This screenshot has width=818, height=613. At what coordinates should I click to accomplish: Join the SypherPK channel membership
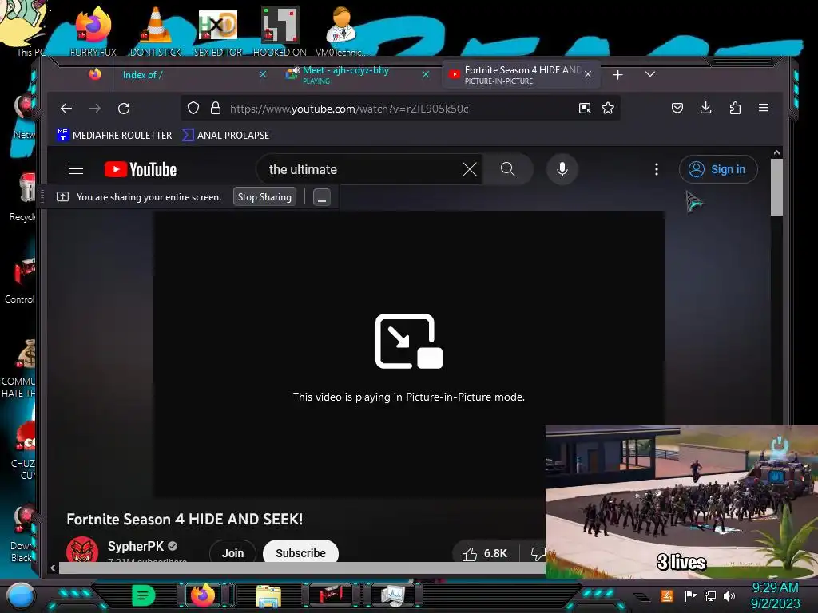click(232, 552)
